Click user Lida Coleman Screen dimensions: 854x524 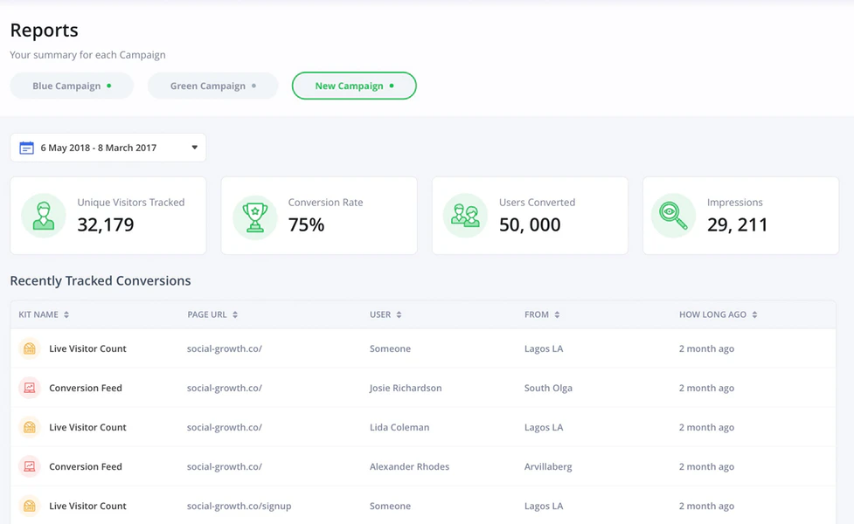(x=399, y=427)
